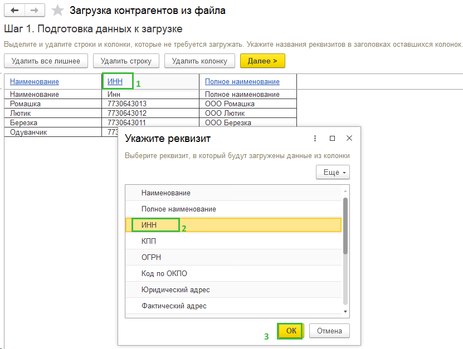463x349 pixels.
Task: Select the Лютик name cell
Action: [53, 114]
